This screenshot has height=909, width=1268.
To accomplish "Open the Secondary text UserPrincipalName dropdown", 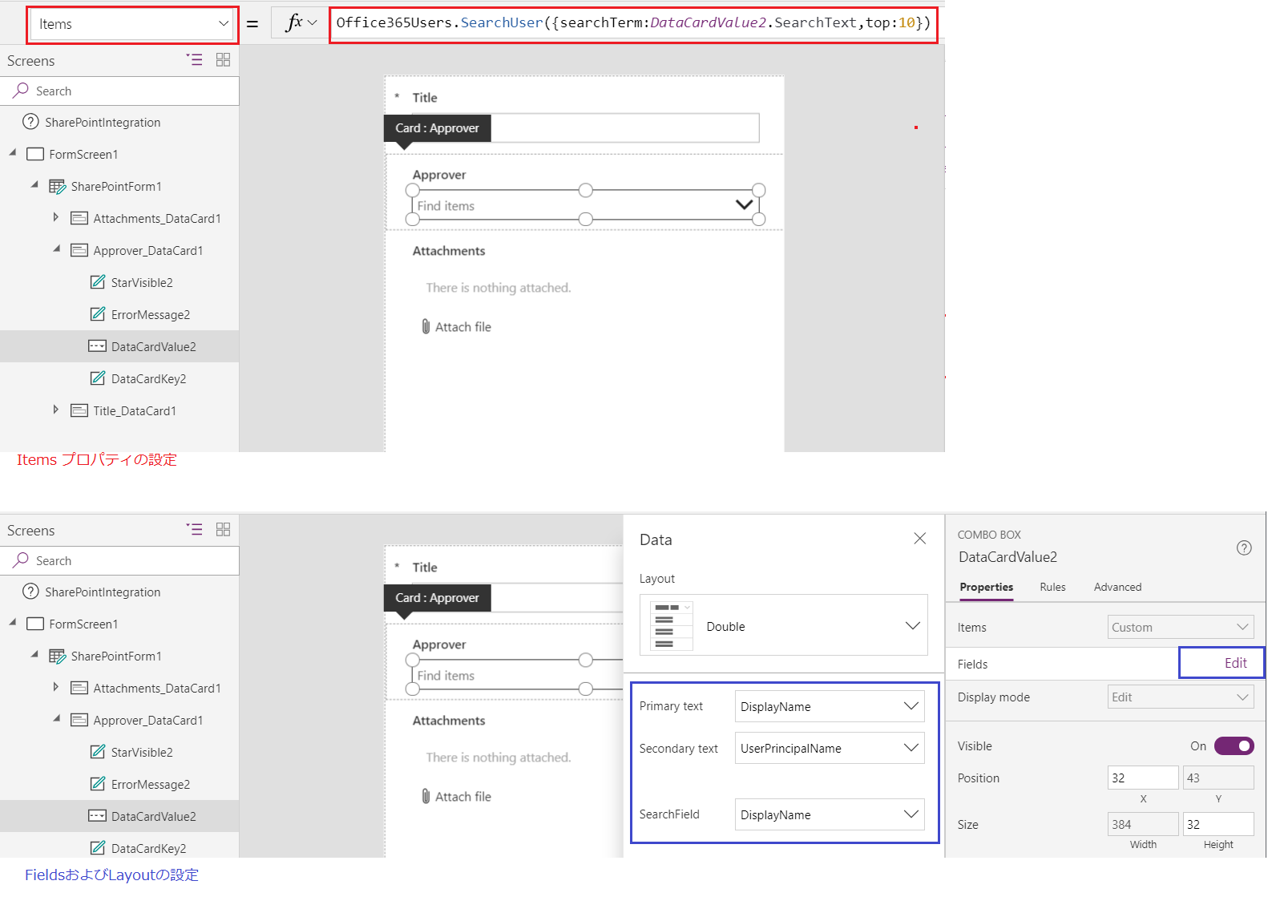I will (x=830, y=748).
